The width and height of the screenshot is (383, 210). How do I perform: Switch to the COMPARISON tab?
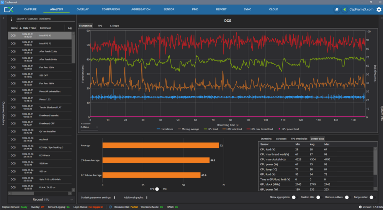tap(111, 9)
